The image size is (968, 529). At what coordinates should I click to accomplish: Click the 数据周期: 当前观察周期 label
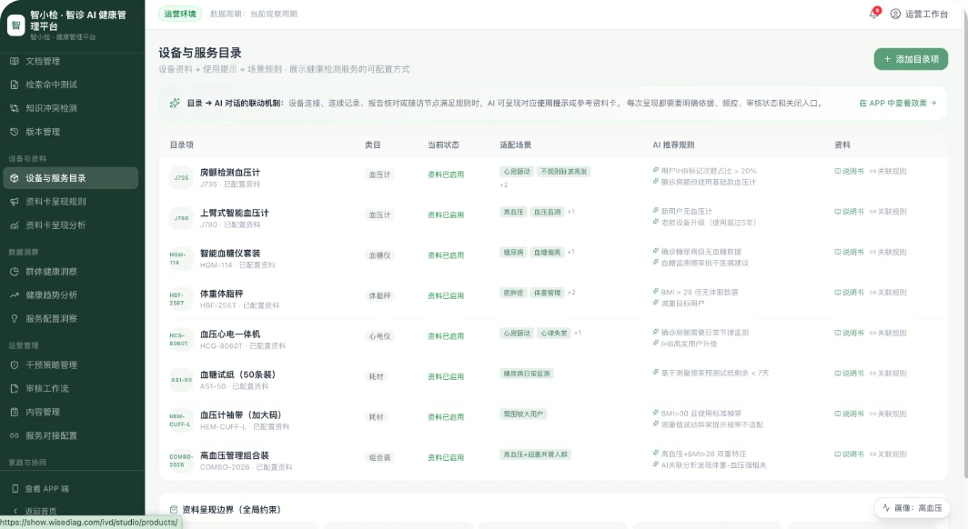coord(254,14)
